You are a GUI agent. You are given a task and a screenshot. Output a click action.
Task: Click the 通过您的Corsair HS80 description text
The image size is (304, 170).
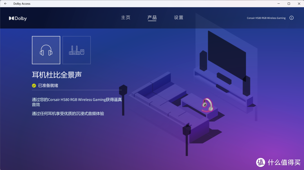click(77, 102)
